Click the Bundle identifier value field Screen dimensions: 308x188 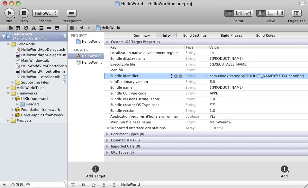pos(257,76)
